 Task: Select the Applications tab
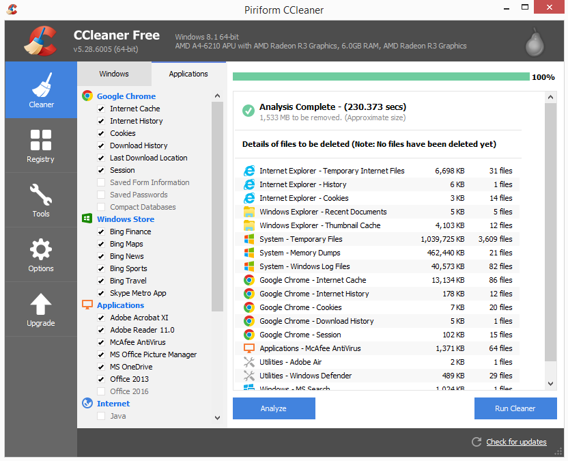188,74
